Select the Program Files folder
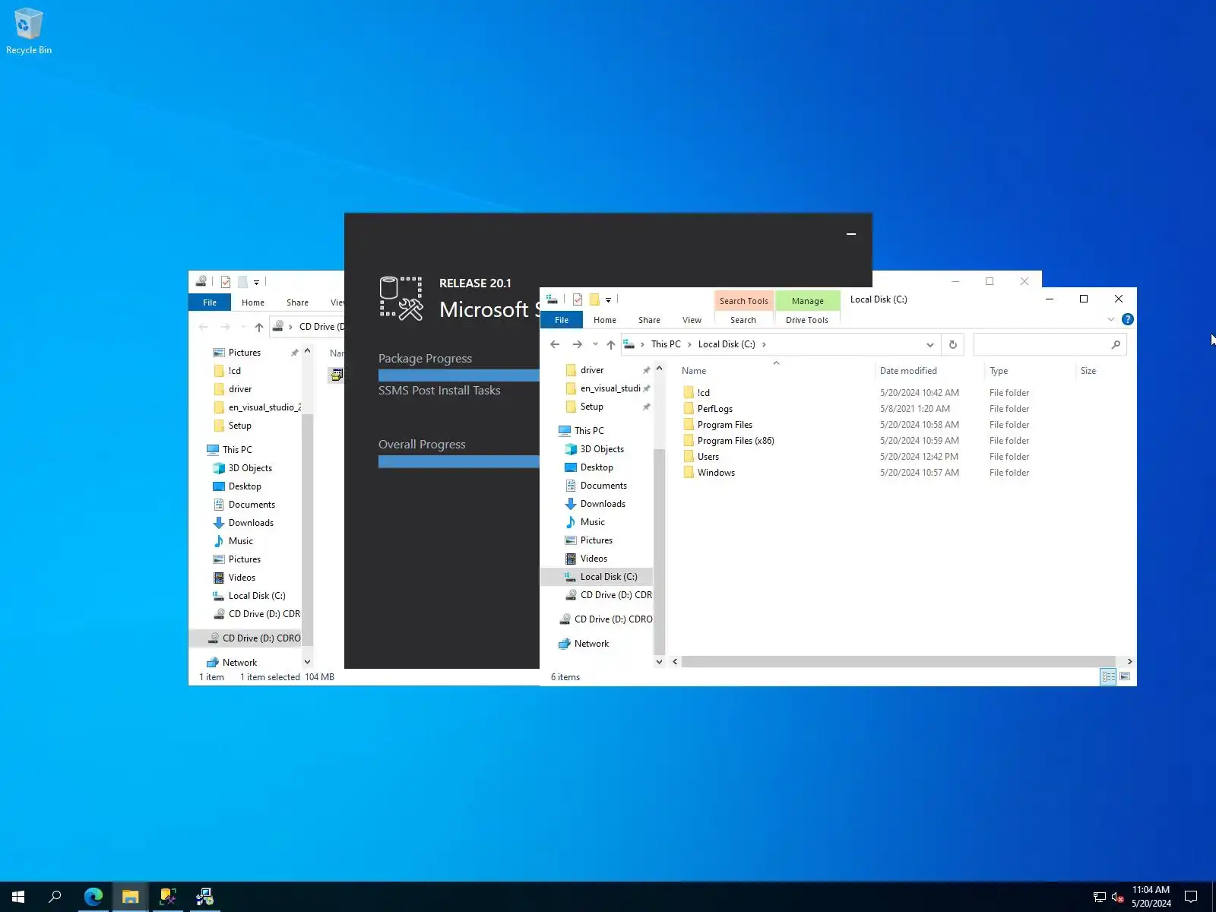The width and height of the screenshot is (1216, 912). (725, 425)
